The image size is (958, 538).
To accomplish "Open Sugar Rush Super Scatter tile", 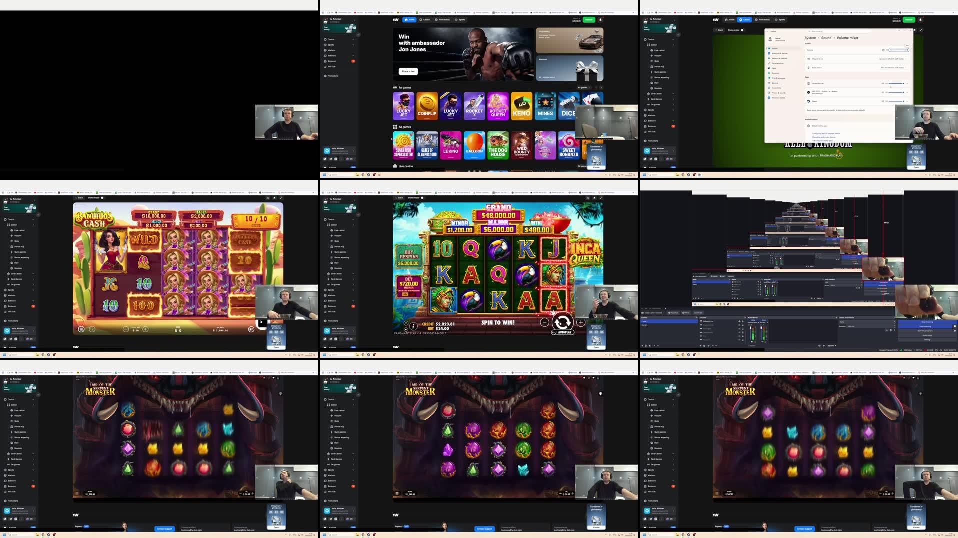I will coord(403,145).
